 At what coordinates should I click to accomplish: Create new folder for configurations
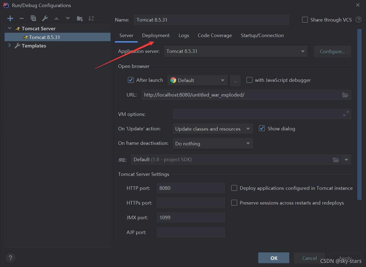point(80,19)
